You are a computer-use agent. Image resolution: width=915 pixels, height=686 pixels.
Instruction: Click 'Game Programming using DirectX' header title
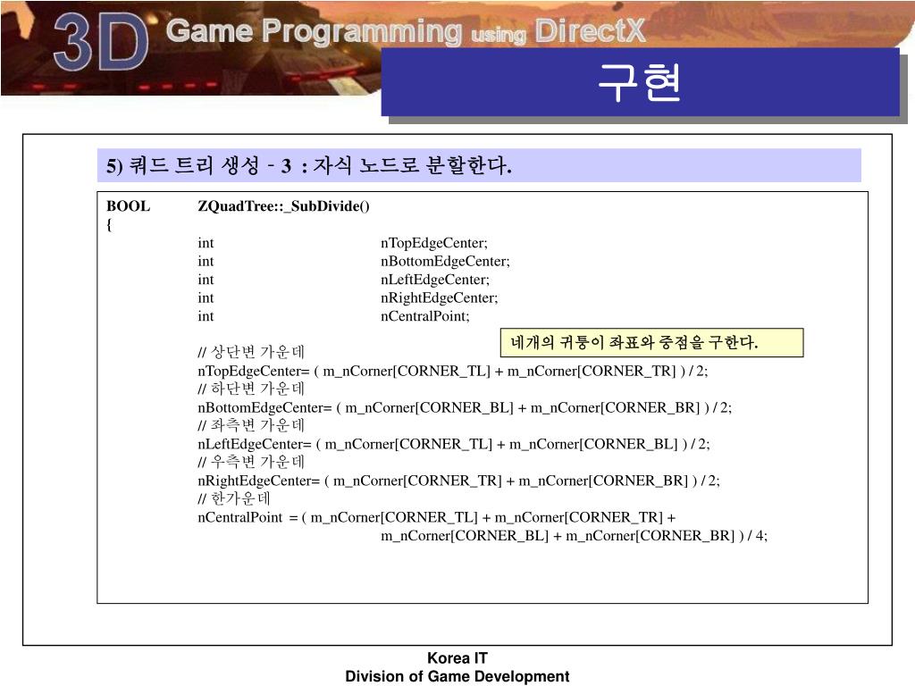tap(406, 31)
